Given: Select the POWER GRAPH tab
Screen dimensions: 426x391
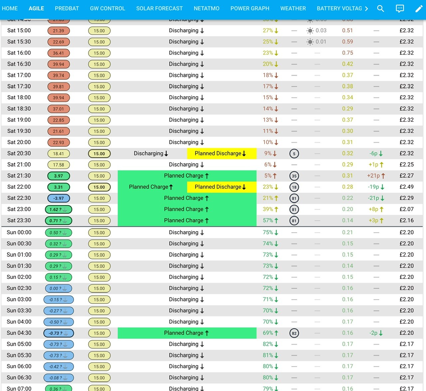Looking at the screenshot, I should (250, 8).
